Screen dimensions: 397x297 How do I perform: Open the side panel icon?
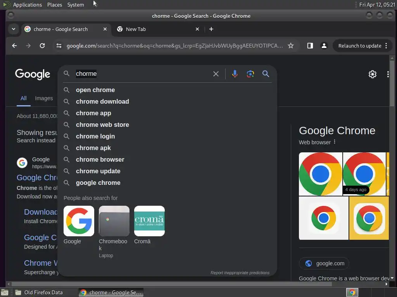(x=310, y=46)
